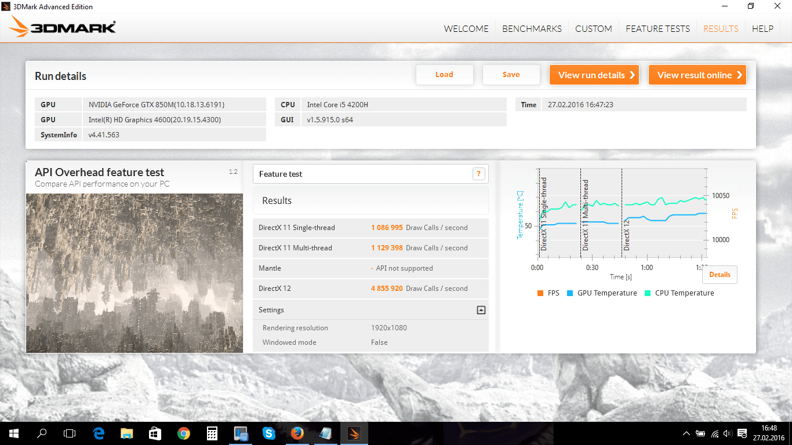
Task: Launch Microsoft Edge from the taskbar
Action: coord(99,433)
